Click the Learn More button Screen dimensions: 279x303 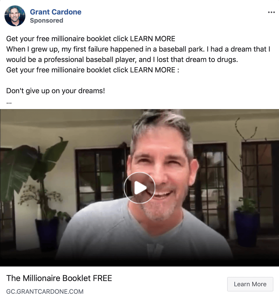tap(250, 284)
